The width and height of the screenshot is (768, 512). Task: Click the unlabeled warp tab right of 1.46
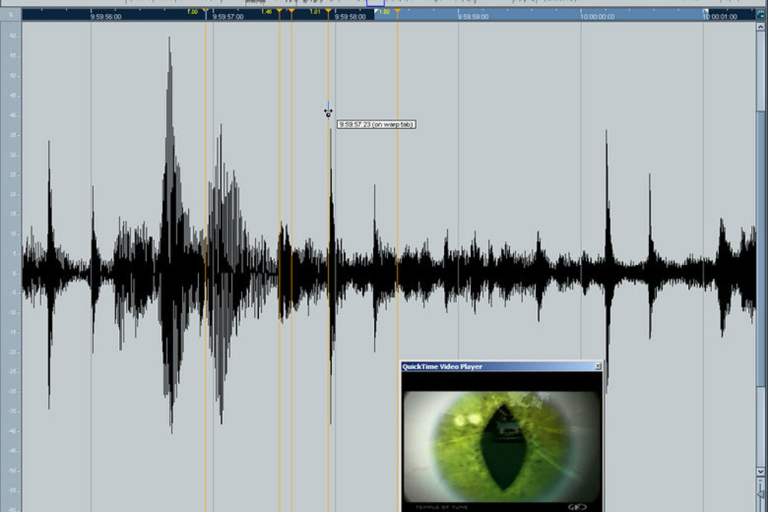tap(291, 11)
